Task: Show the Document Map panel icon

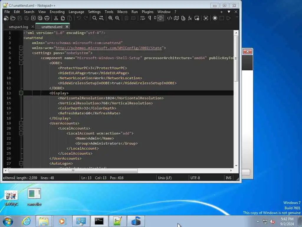Action: [176, 18]
